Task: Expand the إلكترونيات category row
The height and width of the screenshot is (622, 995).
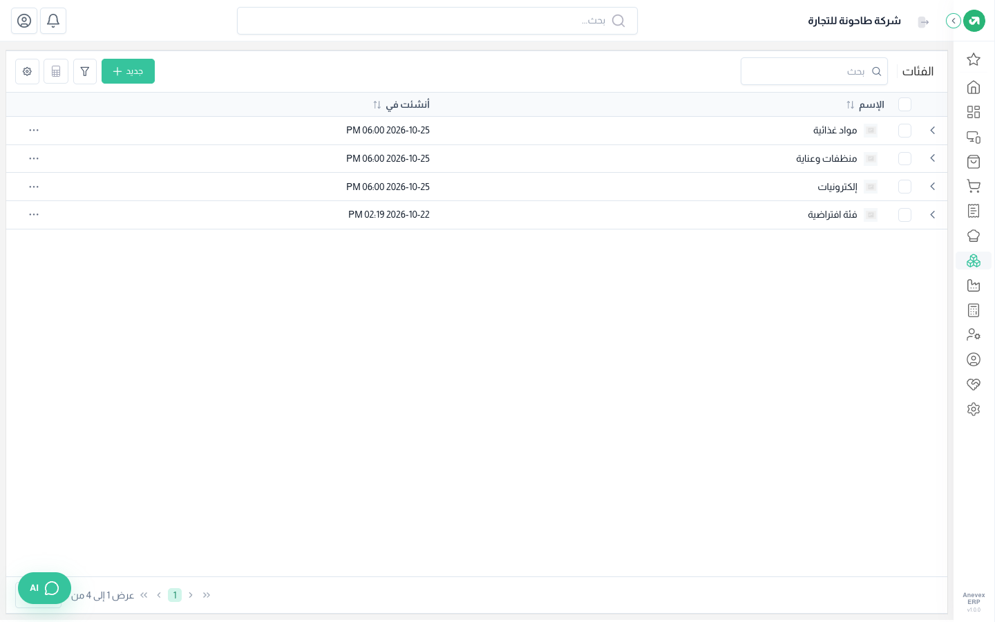Action: click(x=932, y=187)
